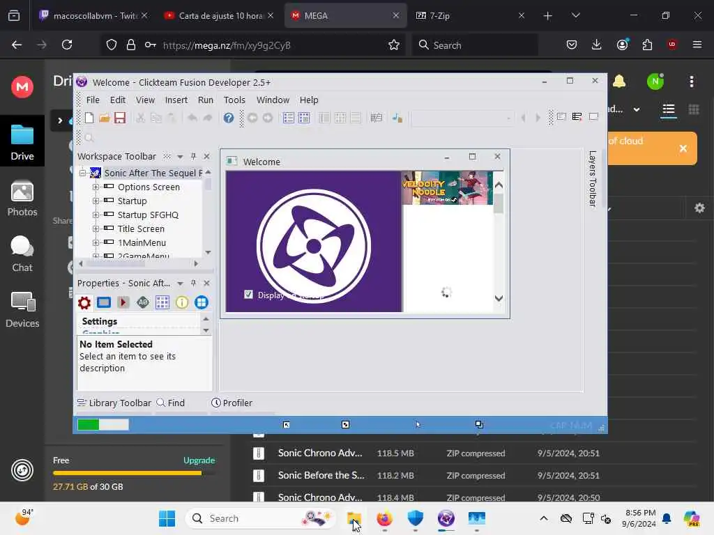Open the Insert menu in Fusion

(x=176, y=100)
